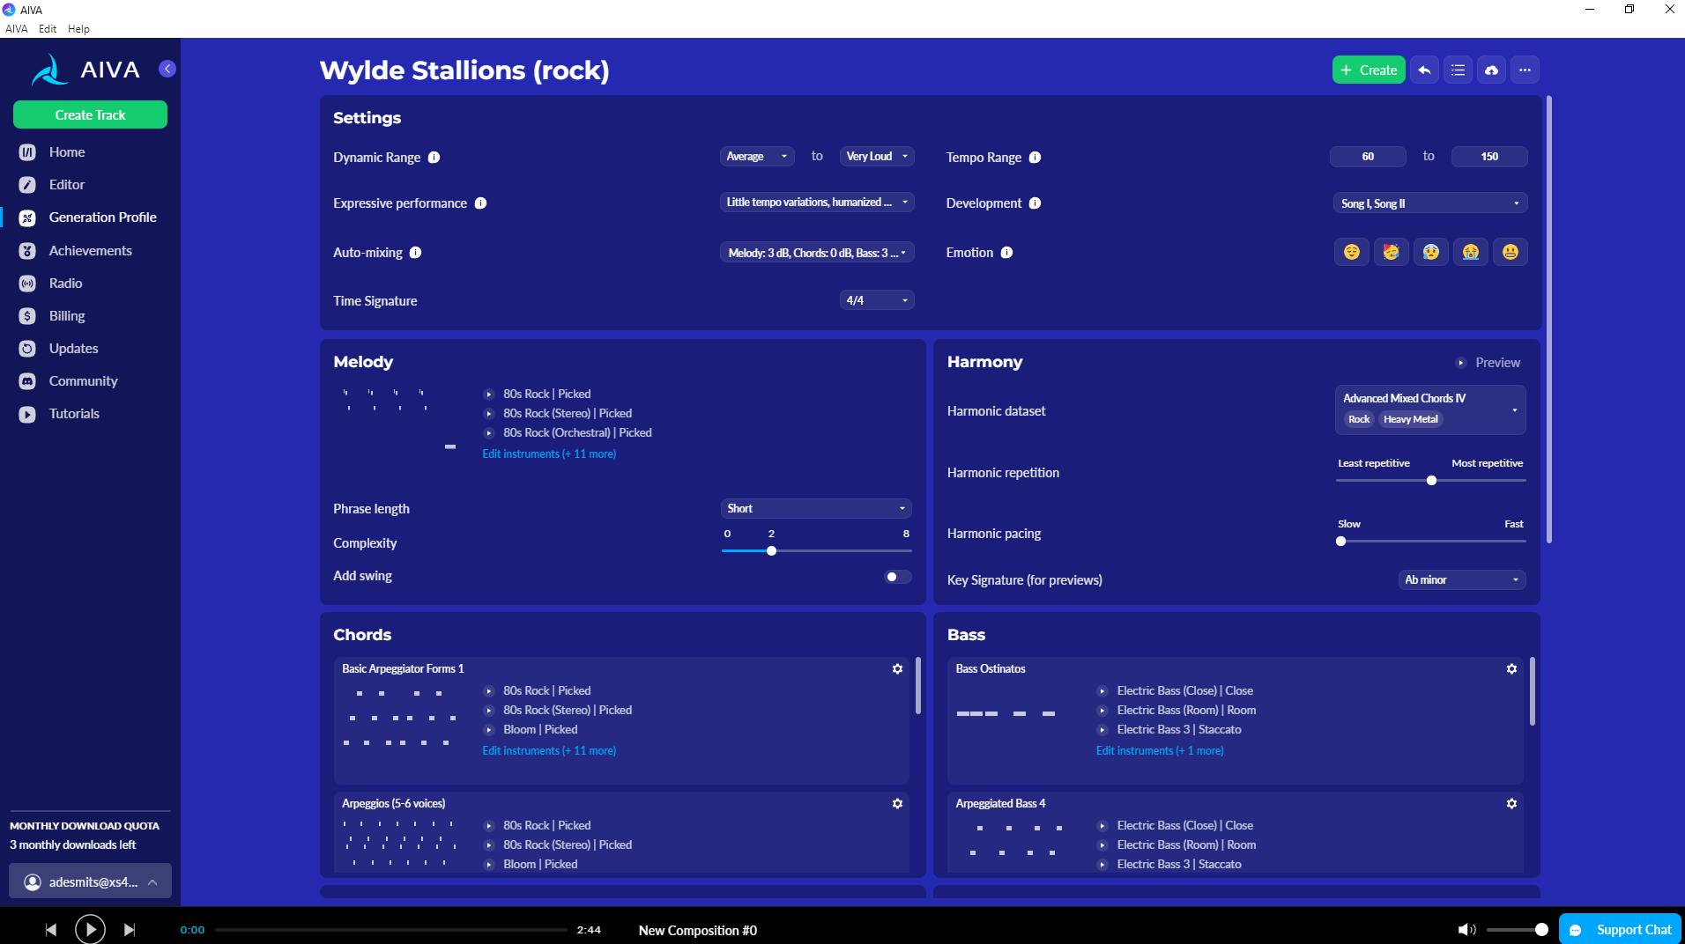Open the Phrase length dropdown
Screen dimensions: 1685x944
[816, 509]
